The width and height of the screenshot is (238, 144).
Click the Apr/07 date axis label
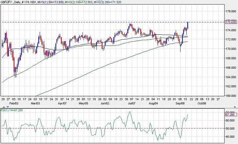coord(62,103)
